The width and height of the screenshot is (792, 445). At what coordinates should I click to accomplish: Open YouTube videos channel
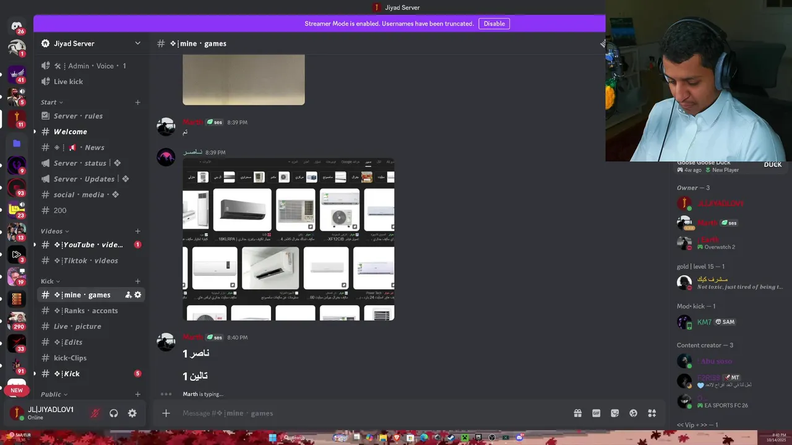click(x=92, y=245)
